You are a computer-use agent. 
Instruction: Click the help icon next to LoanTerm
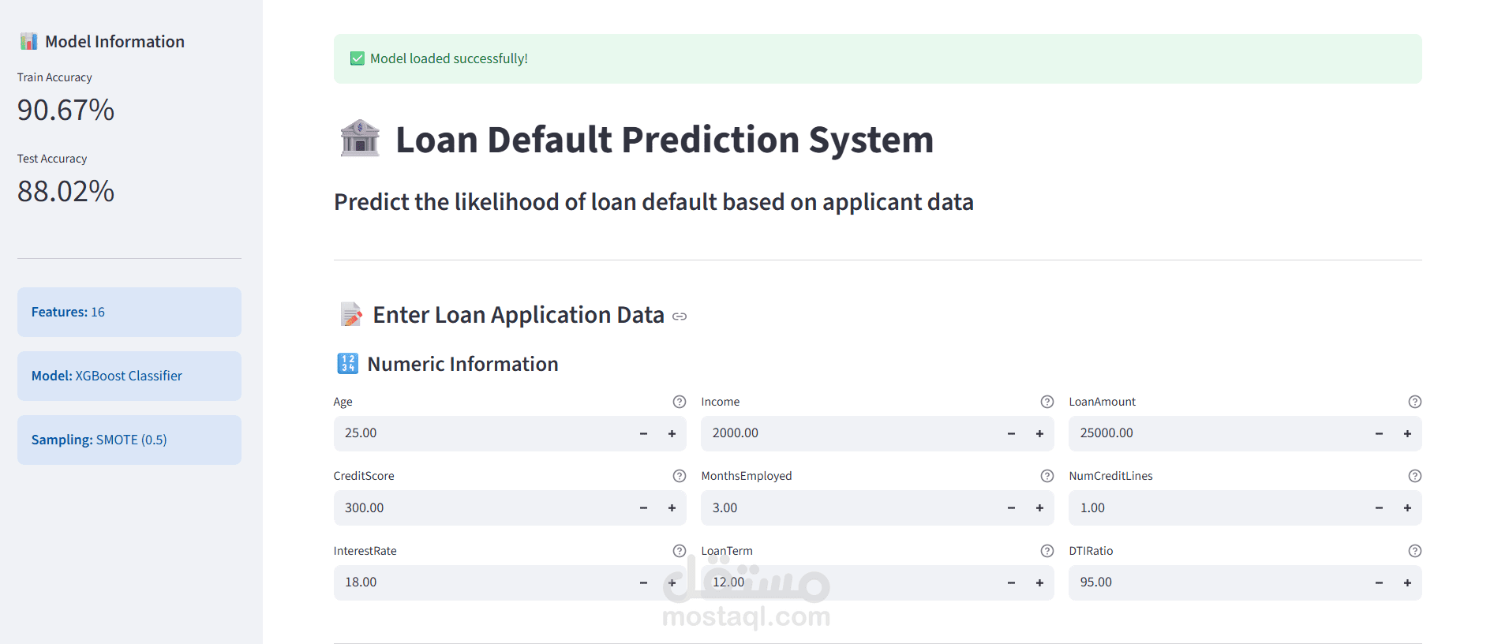coord(1047,551)
